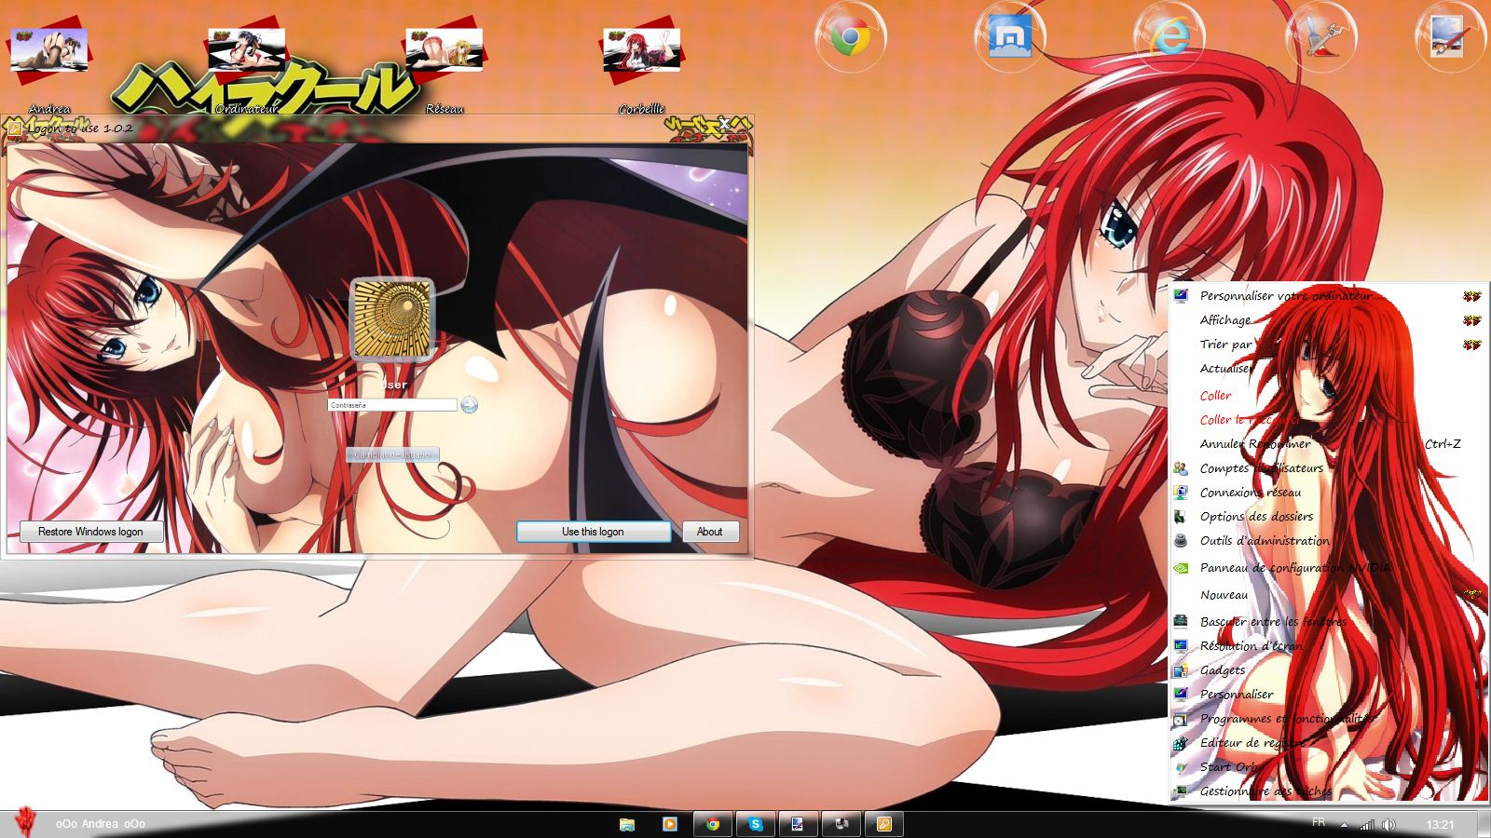Screen dimensions: 1491x838
Task: Switch to Chrome in the taskbar
Action: (x=713, y=824)
